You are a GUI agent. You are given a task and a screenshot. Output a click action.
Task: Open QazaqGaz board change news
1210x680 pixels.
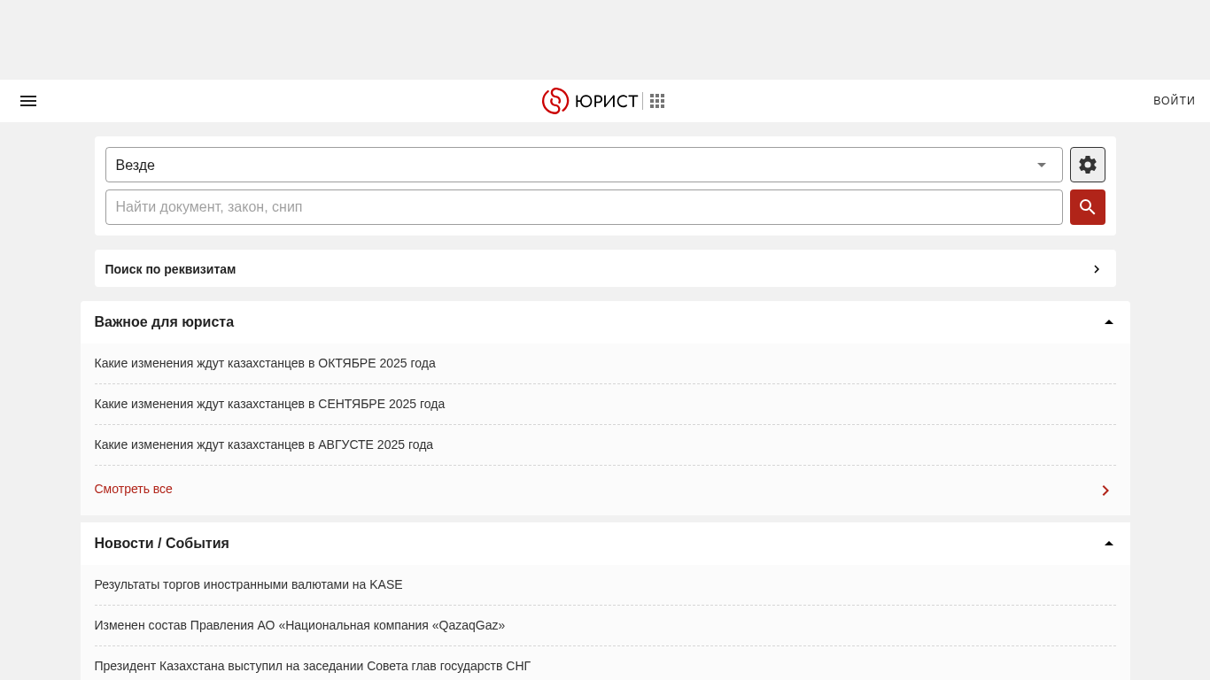click(299, 625)
